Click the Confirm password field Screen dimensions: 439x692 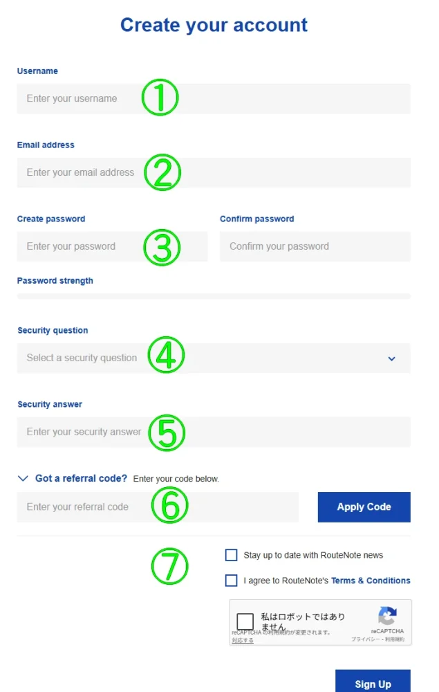coord(315,246)
